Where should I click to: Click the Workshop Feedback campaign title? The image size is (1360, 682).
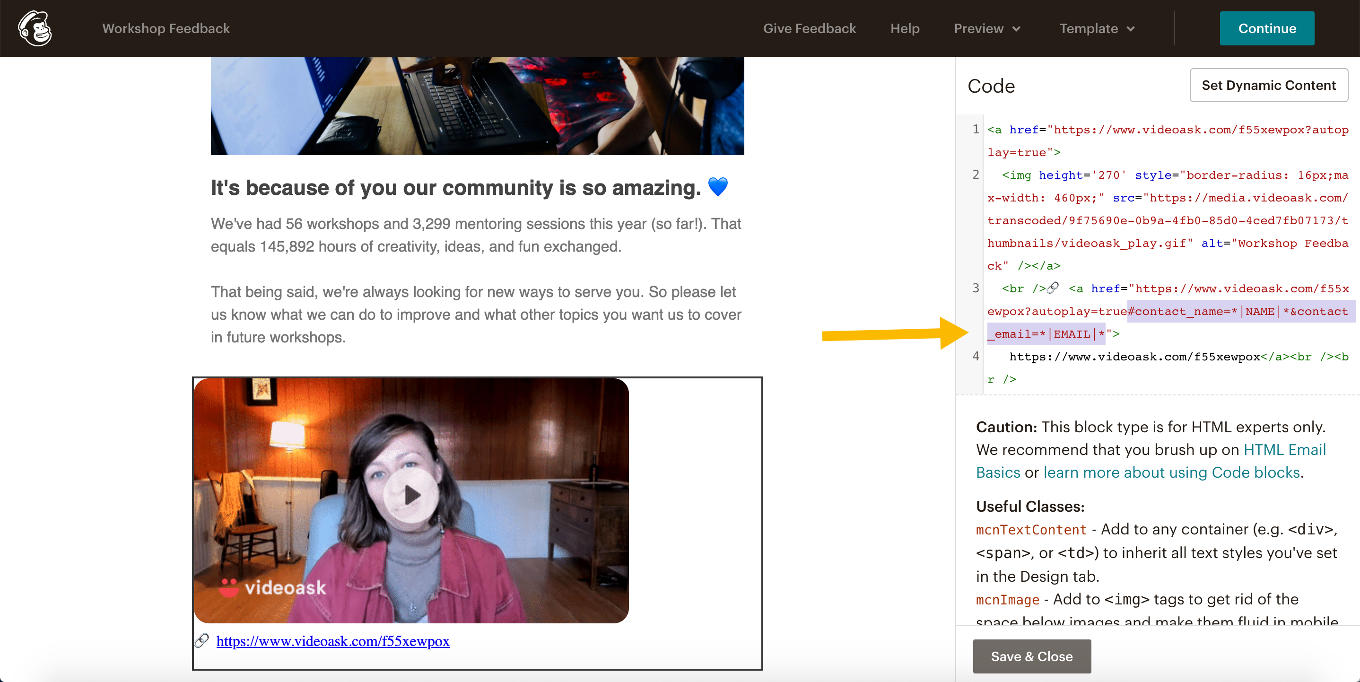166,28
